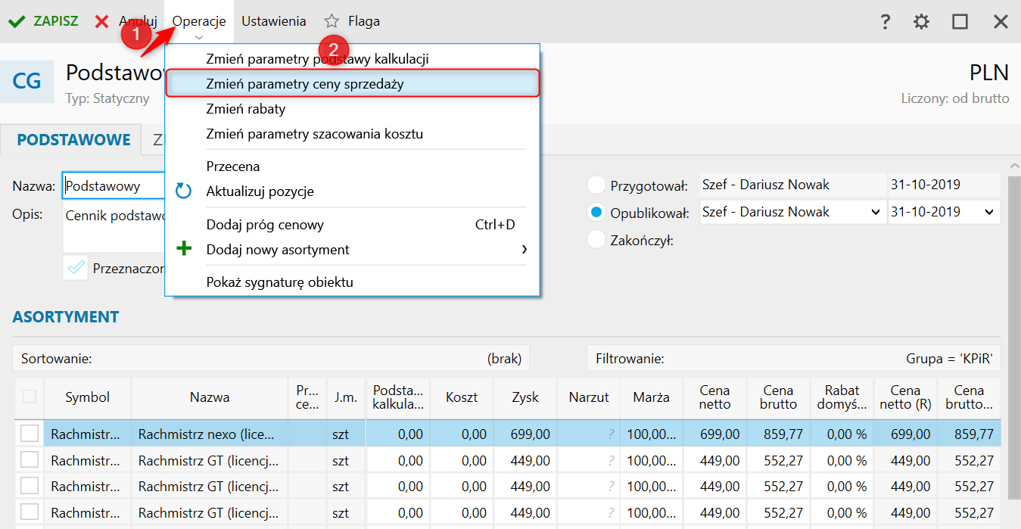Click the Sortowanie field showing (brak)

(272, 358)
